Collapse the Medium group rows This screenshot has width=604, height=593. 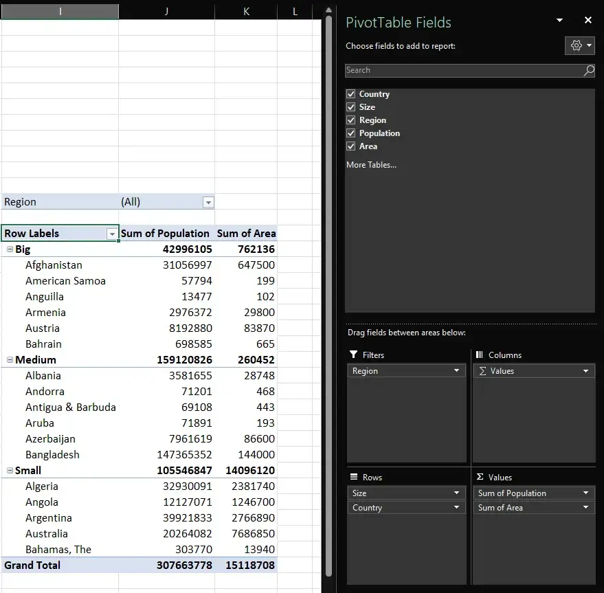[10, 360]
